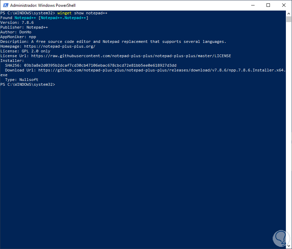Click the last PS C:\WINDOWS\system32> prompt
The width and height of the screenshot is (292, 249).
(x=28, y=84)
